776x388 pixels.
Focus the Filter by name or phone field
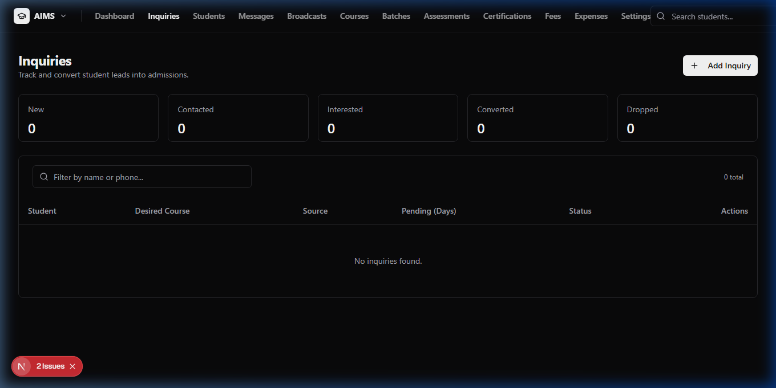(x=142, y=177)
